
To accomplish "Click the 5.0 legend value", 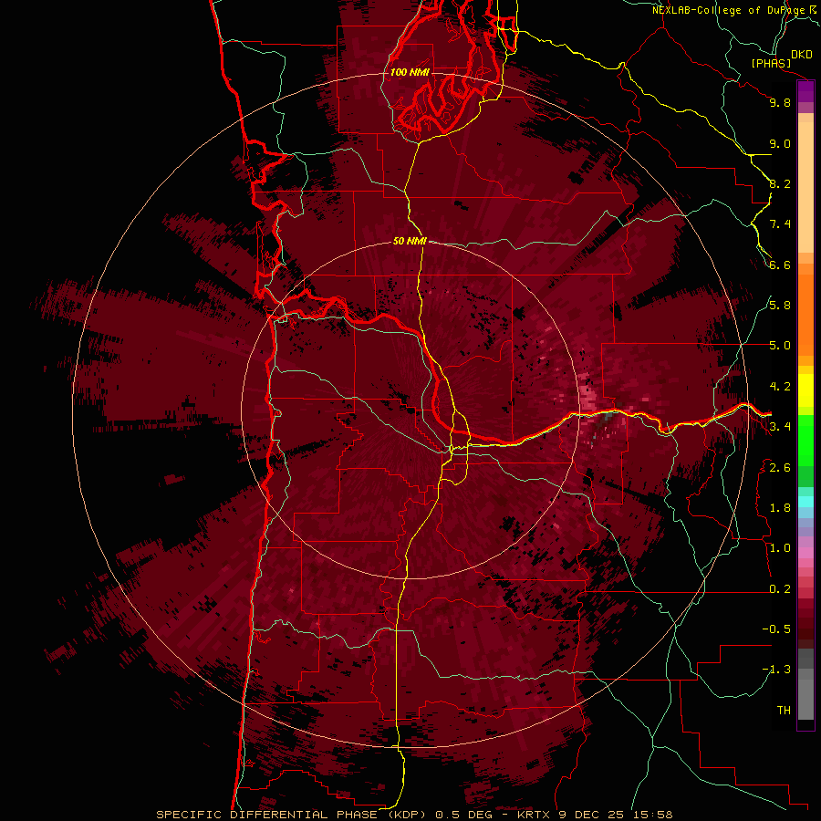I will coord(780,346).
